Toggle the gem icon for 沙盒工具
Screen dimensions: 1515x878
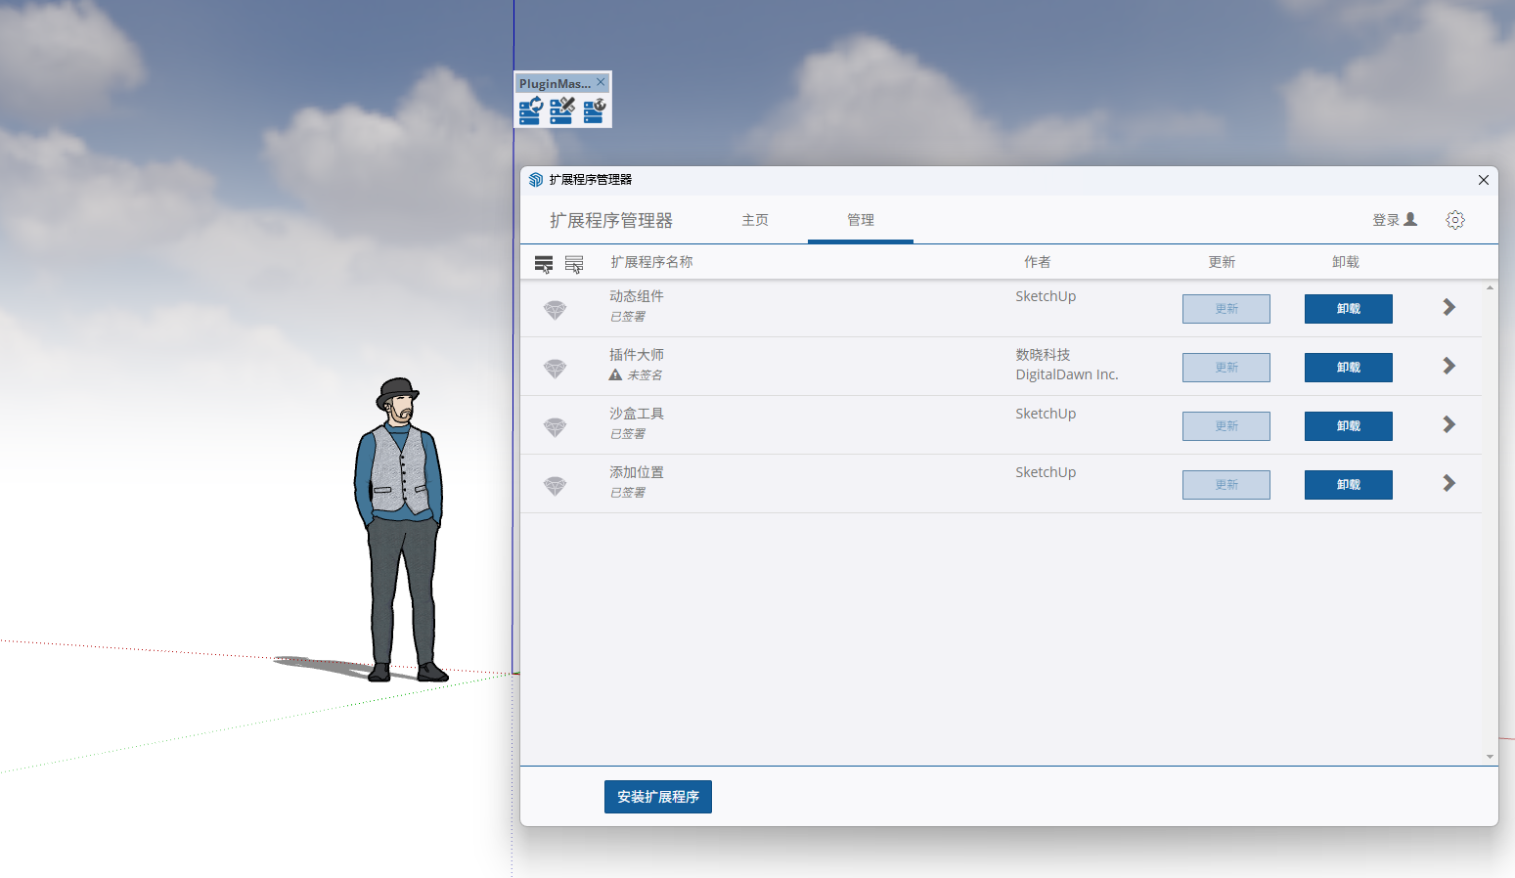(x=555, y=427)
